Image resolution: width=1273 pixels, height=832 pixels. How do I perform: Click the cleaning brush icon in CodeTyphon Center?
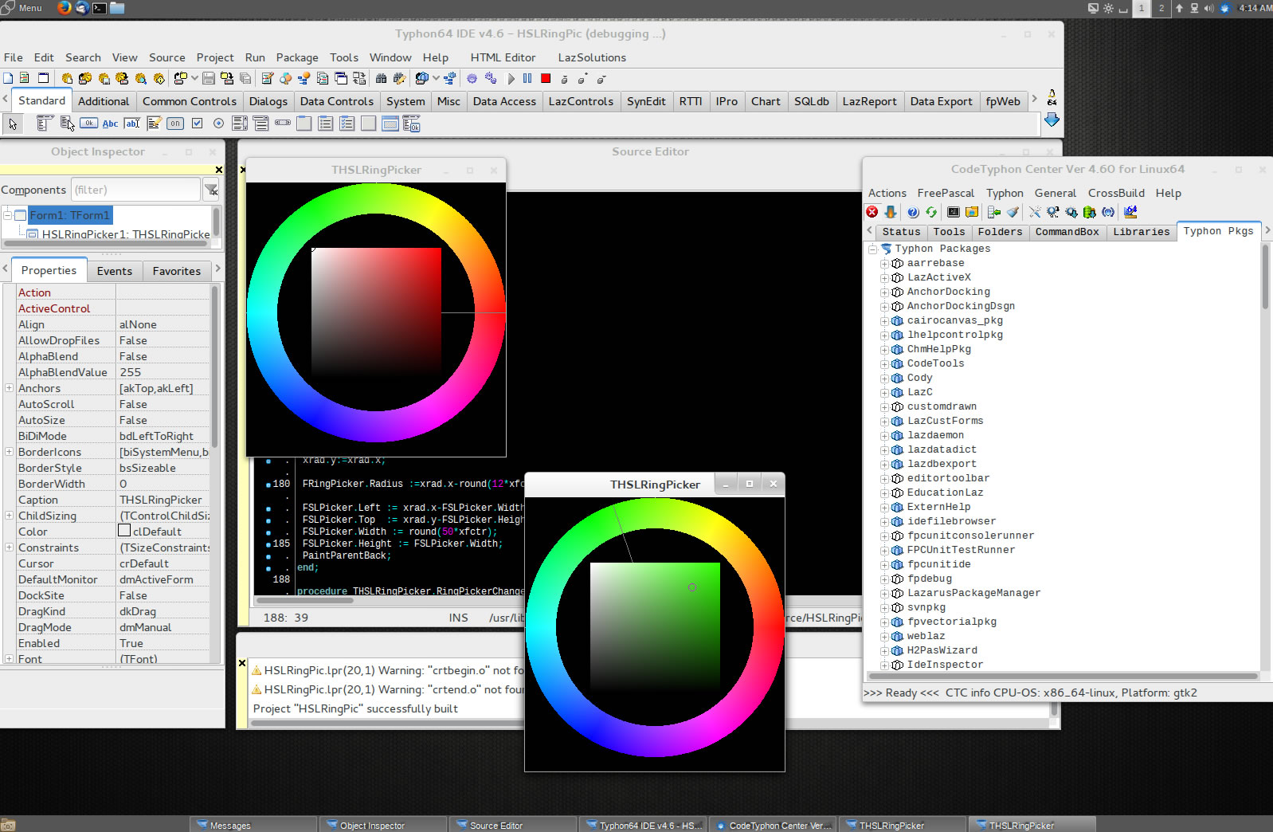point(1013,212)
